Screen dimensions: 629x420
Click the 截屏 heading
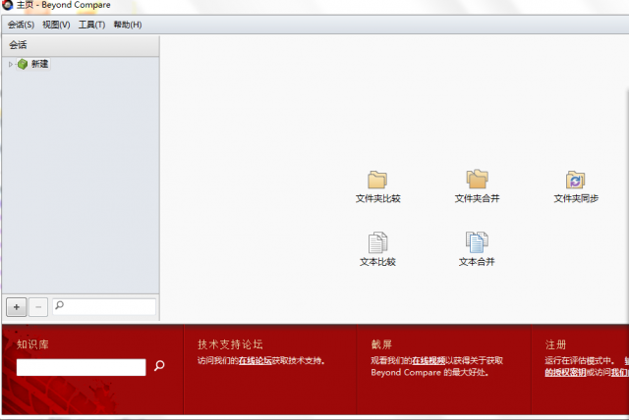coord(381,344)
